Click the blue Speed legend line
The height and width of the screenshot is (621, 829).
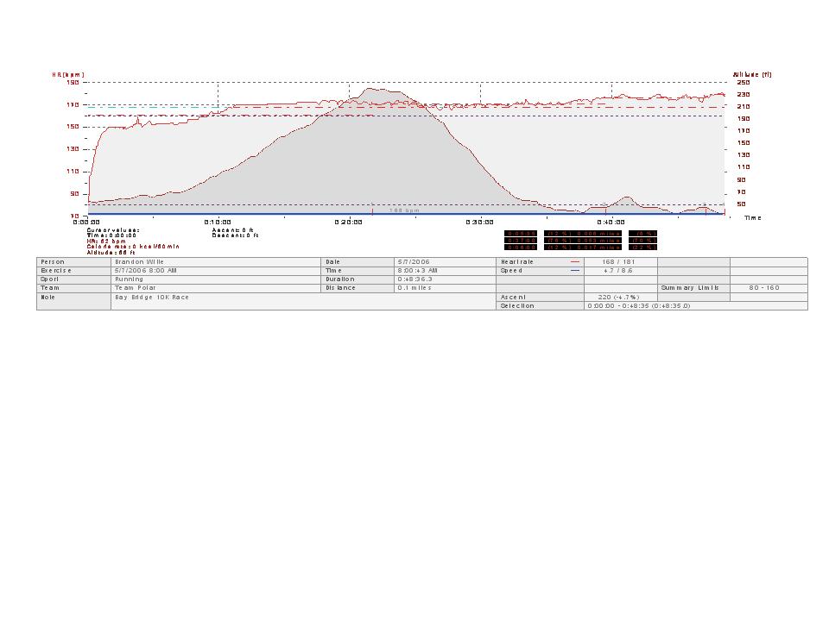(575, 270)
